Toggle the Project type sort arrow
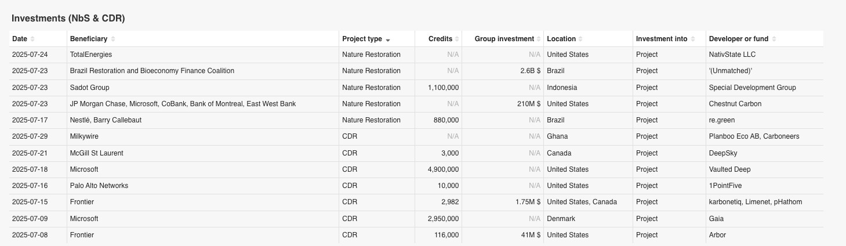 (x=388, y=39)
